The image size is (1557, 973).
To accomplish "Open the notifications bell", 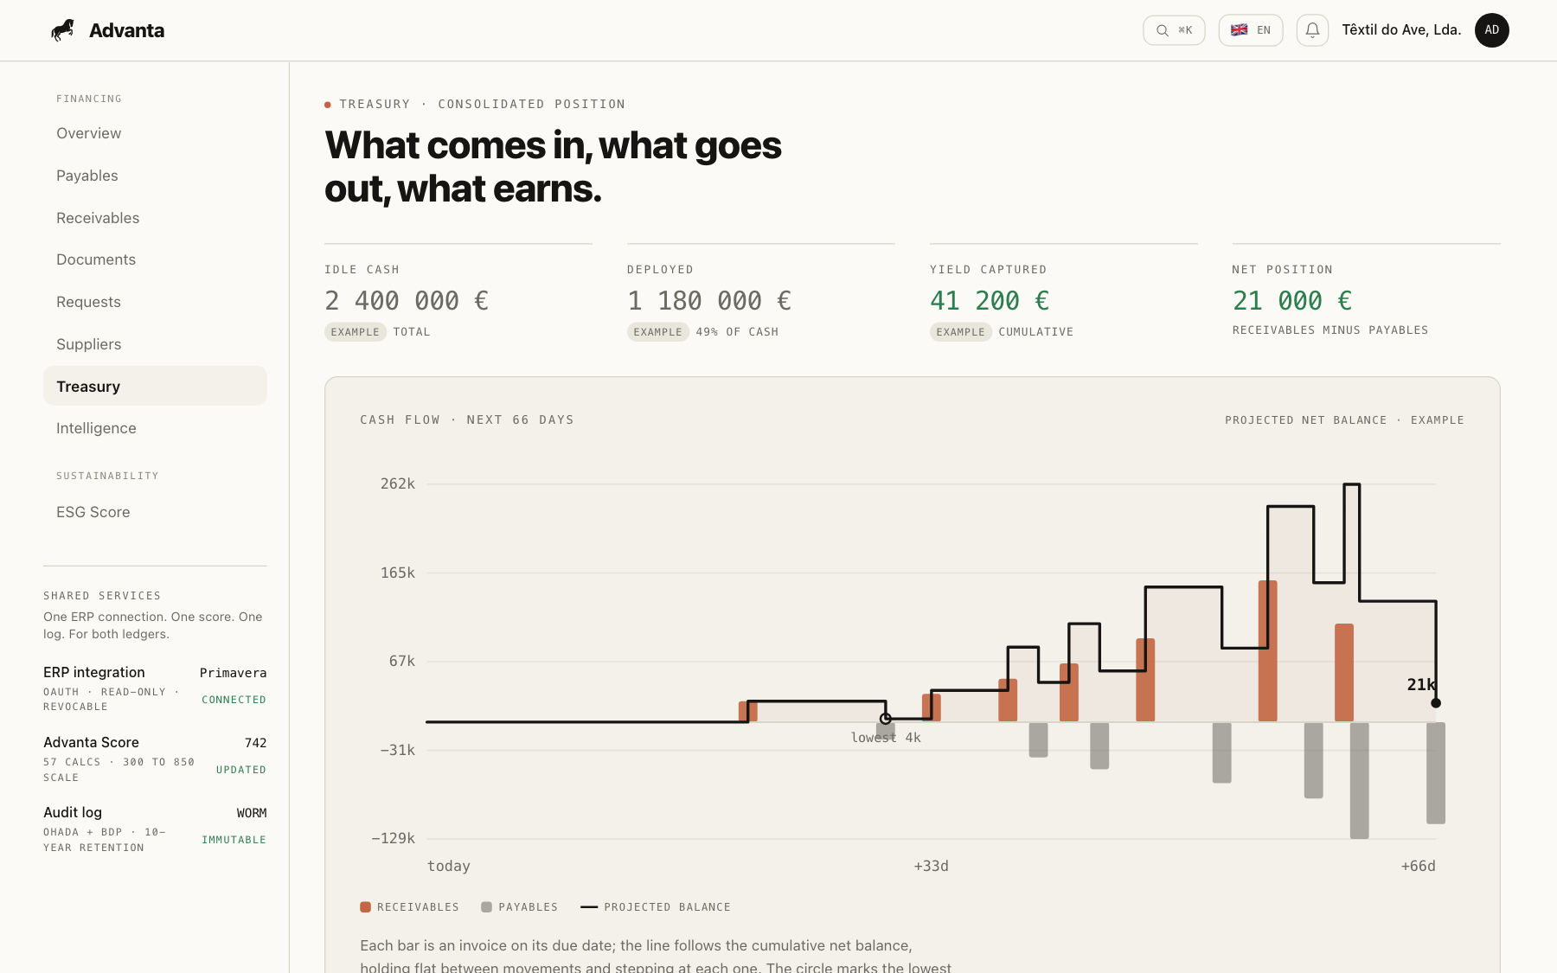I will 1312,30.
